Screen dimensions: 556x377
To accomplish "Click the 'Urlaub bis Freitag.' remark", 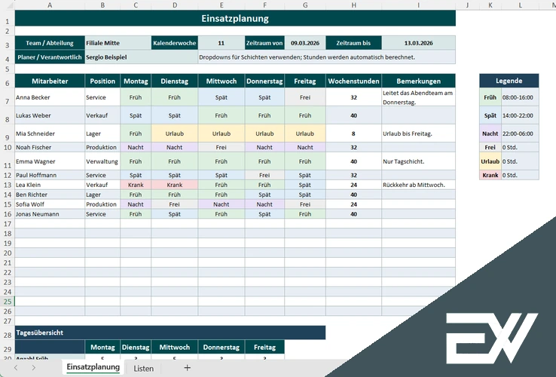I will pos(418,133).
